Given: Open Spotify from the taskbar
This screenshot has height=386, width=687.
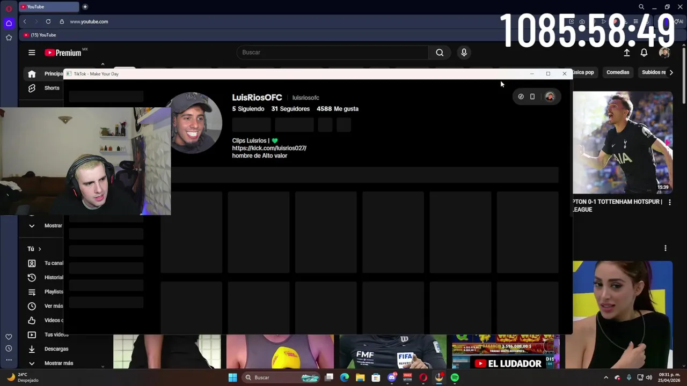Looking at the screenshot, I should pos(455,377).
